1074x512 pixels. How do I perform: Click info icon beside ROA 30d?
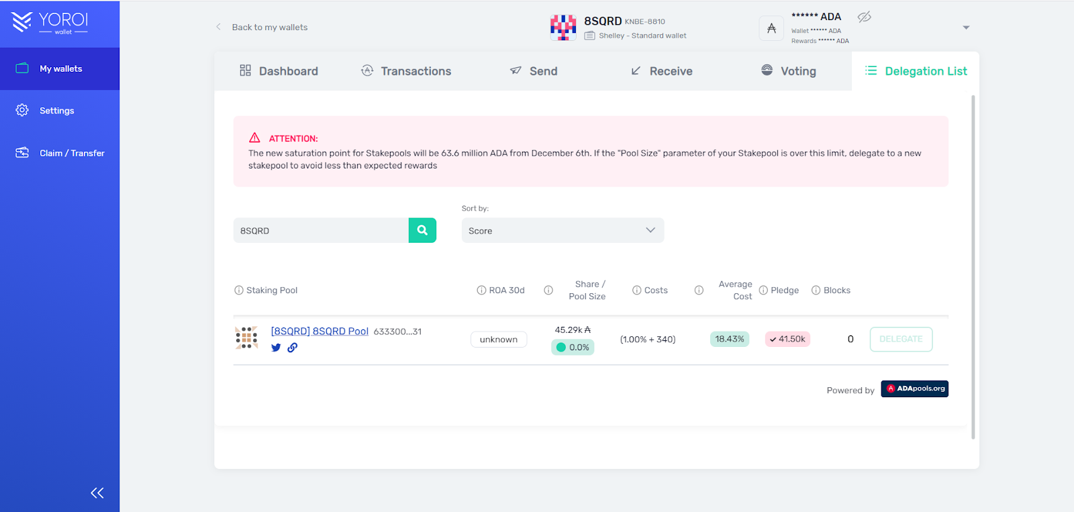481,291
